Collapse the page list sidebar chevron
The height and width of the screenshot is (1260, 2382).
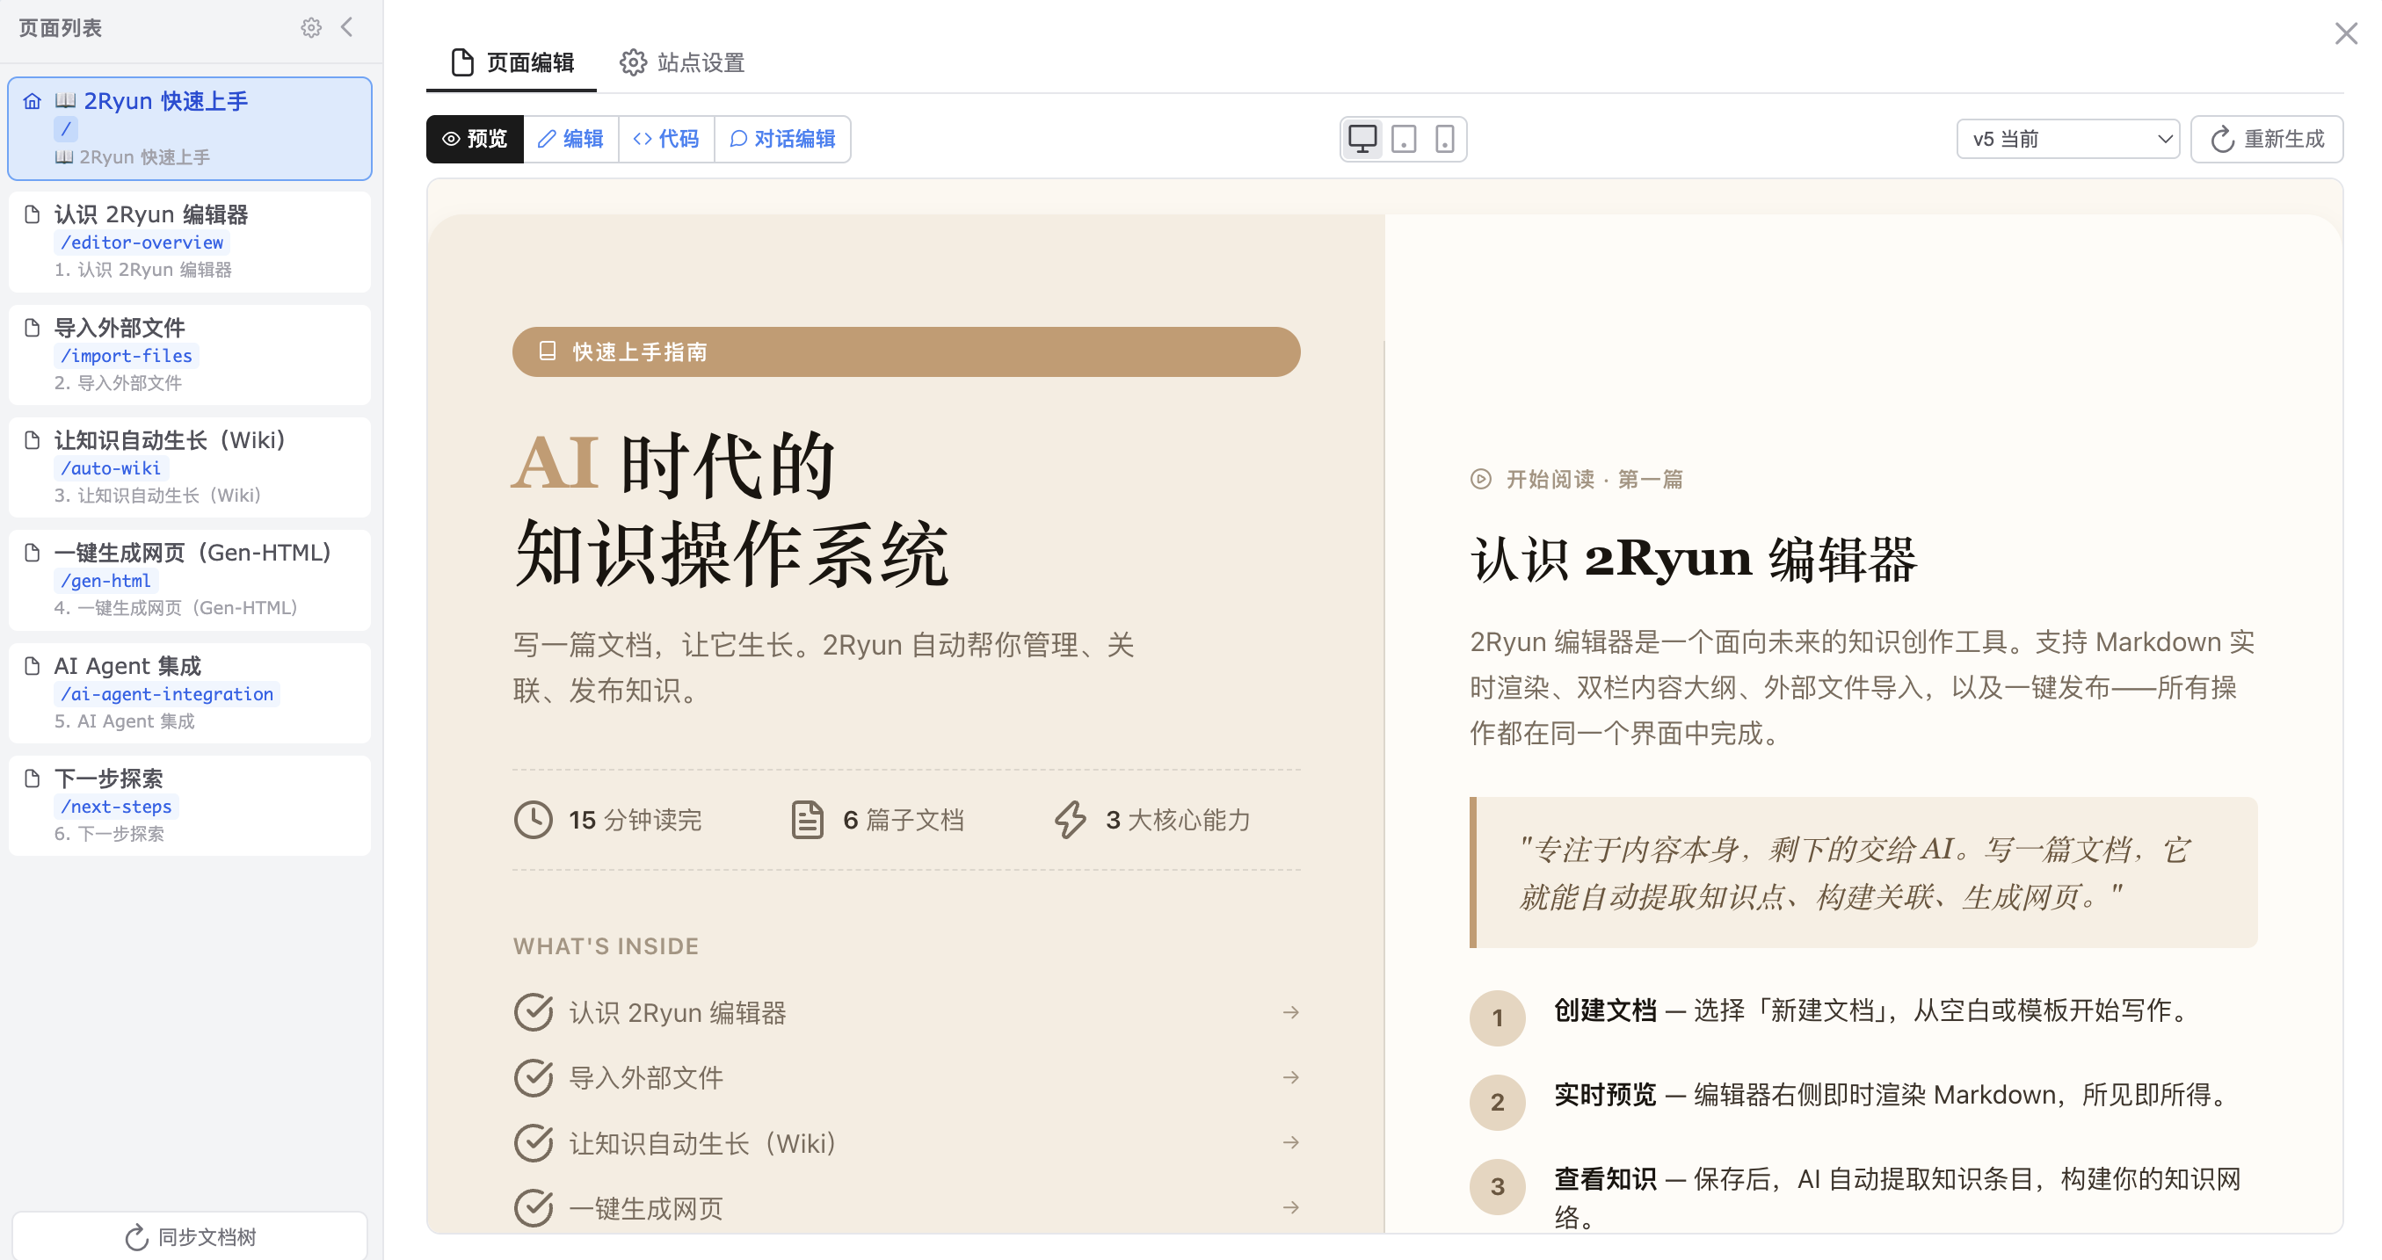pos(347,27)
